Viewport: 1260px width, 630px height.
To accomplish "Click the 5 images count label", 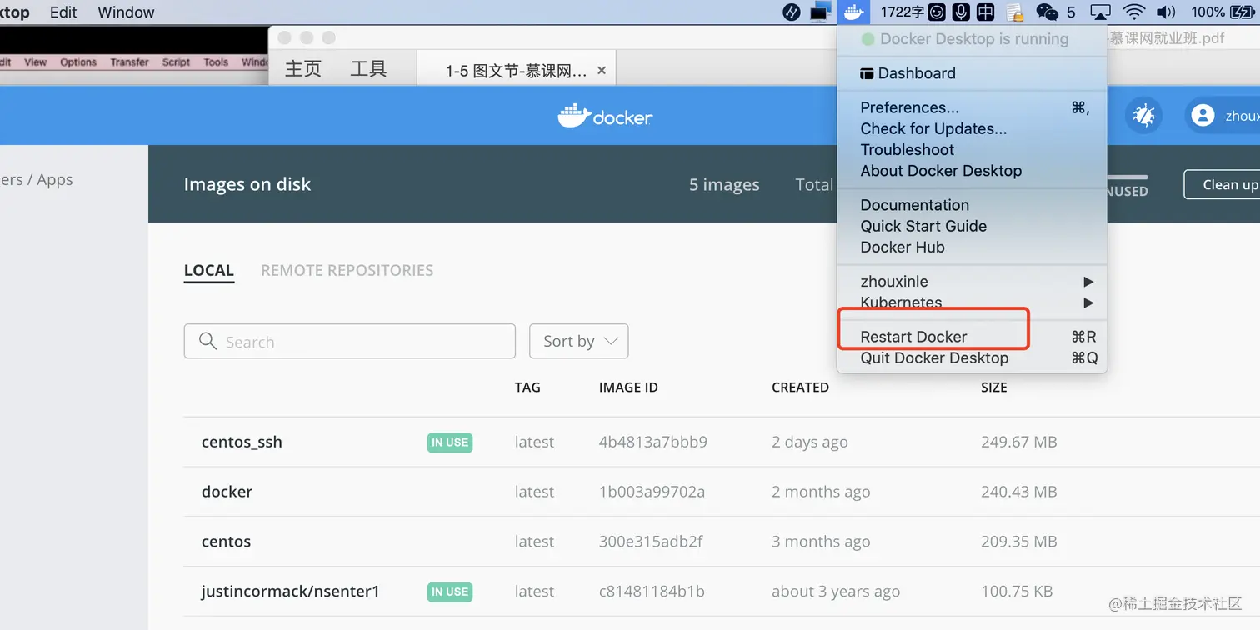I will [724, 185].
